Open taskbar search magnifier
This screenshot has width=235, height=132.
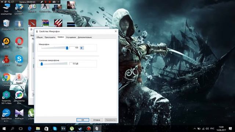tap(12, 129)
